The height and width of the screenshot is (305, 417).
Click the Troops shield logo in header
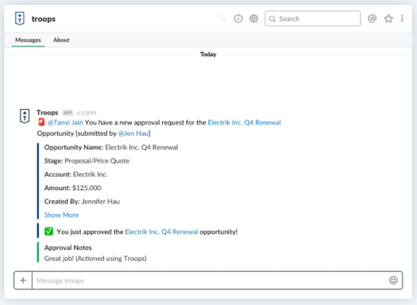click(20, 19)
